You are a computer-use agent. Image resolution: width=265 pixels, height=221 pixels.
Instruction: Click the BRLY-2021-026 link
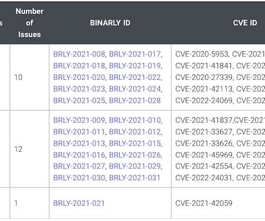(135, 155)
